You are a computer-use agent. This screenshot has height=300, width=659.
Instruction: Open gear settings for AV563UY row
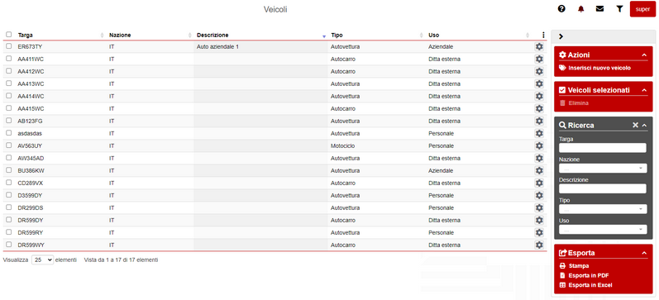[539, 145]
